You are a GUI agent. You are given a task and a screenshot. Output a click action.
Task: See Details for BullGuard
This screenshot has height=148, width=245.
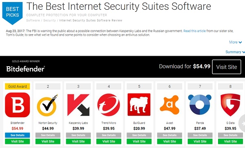click(x=139, y=135)
